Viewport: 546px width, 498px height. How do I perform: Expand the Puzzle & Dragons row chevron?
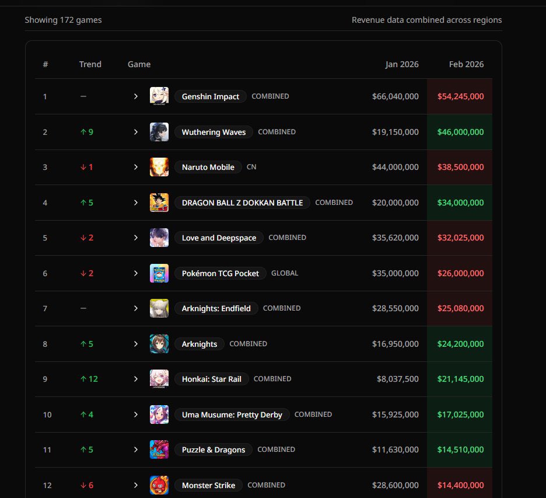point(136,450)
